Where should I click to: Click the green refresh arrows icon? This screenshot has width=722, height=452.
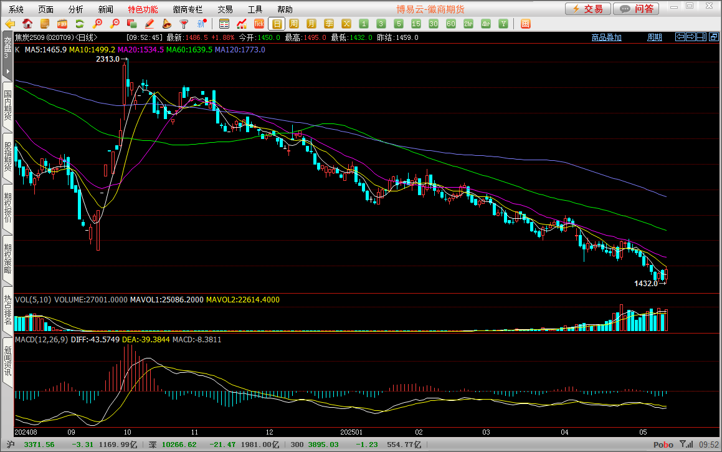point(80,24)
